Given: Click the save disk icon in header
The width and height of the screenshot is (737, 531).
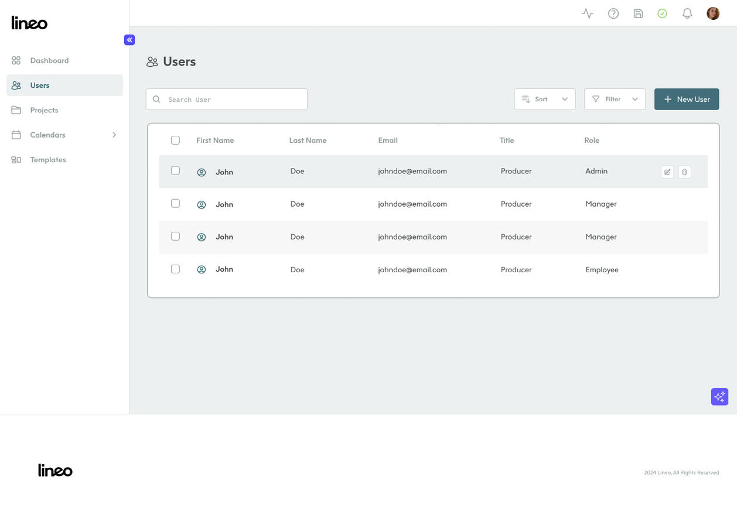Looking at the screenshot, I should pyautogui.click(x=639, y=13).
